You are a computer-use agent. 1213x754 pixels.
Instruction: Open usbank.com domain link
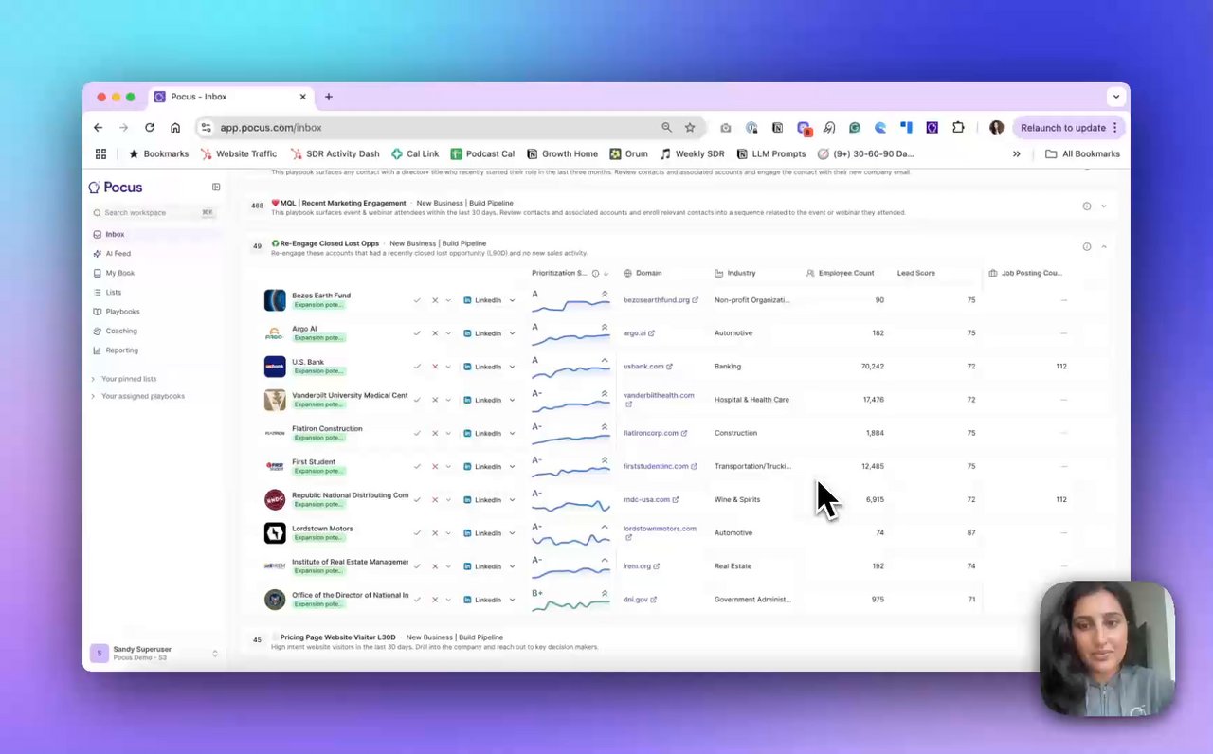pos(647,367)
